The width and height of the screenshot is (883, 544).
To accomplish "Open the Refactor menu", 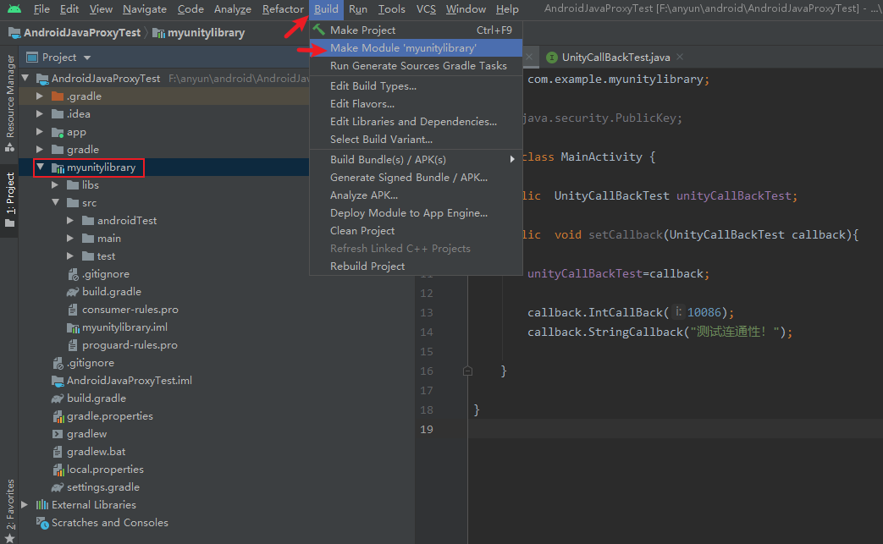I will pos(283,9).
